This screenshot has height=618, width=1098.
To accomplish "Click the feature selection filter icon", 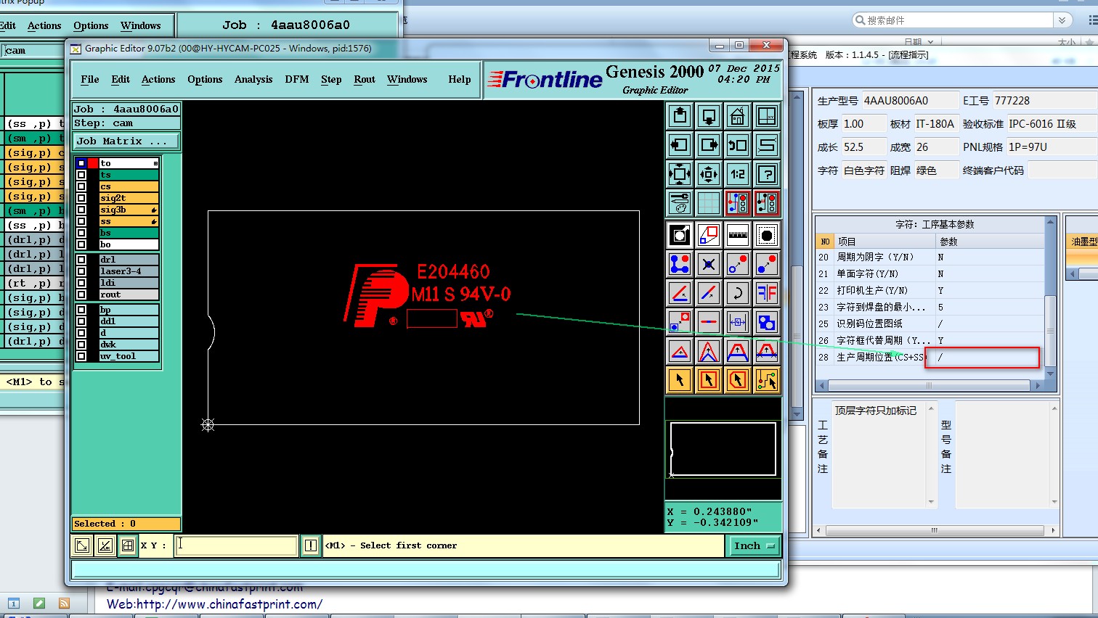I will click(767, 235).
